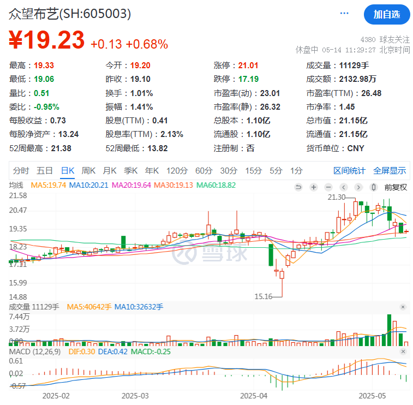Switch to 15分 interval tab
413x405 pixels.
pos(253,171)
